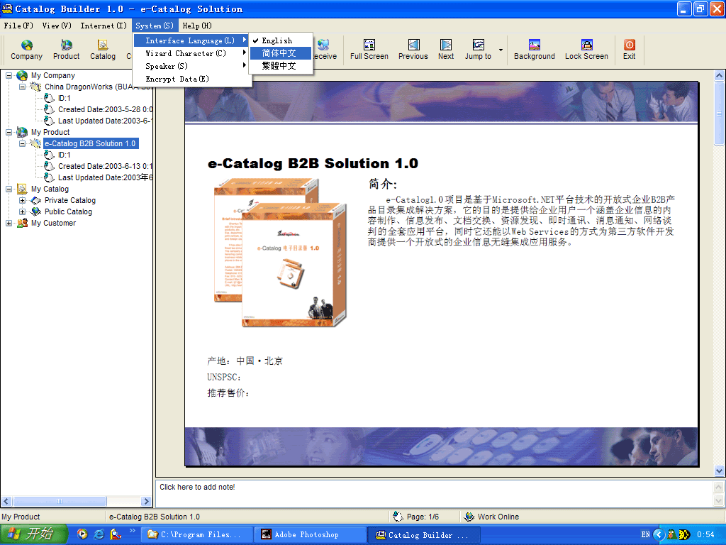Open the Speaker submenu

pyautogui.click(x=192, y=66)
